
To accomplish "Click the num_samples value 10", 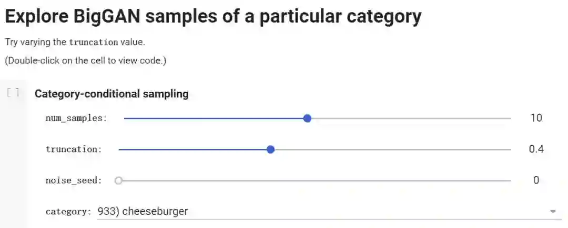I will point(536,118).
